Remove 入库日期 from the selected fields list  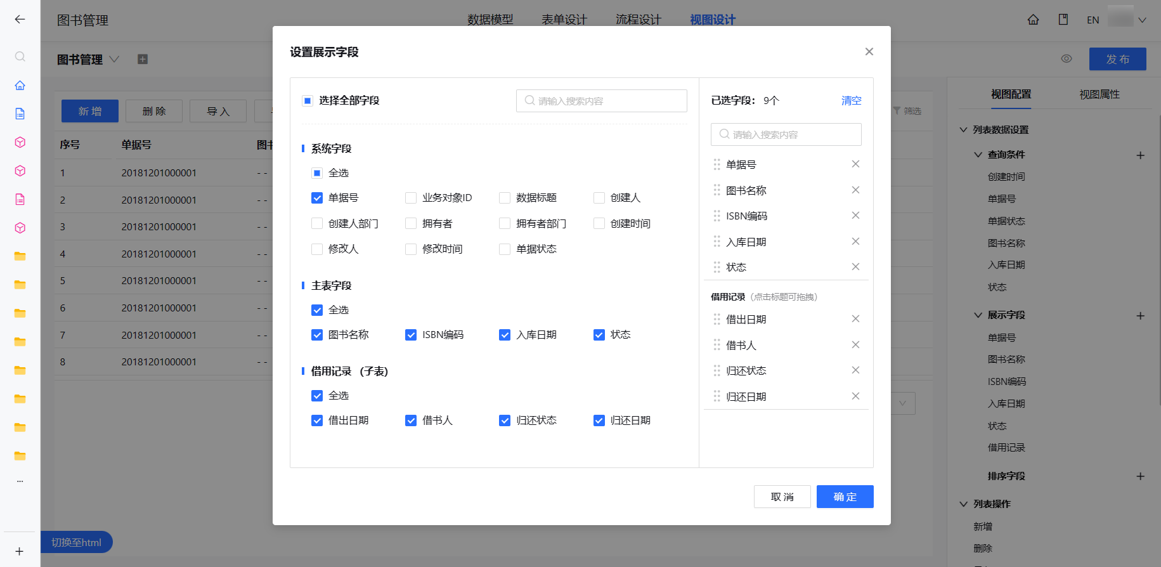(855, 242)
